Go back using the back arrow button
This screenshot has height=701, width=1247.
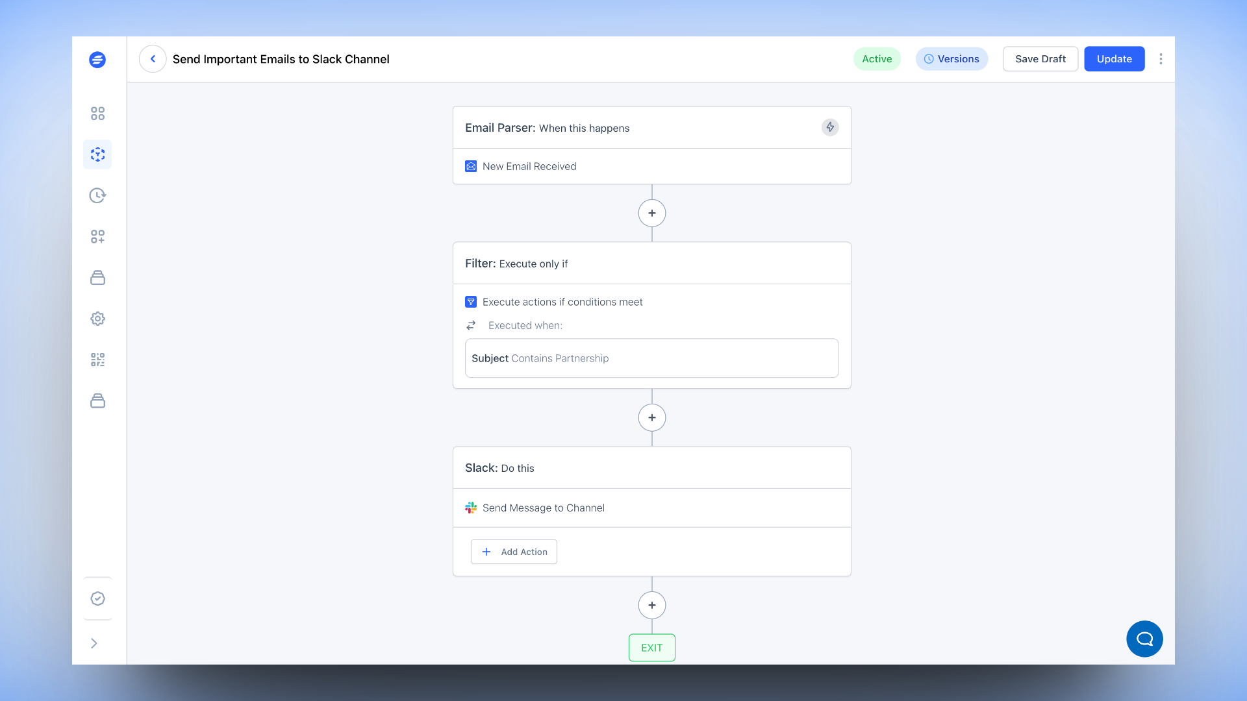point(153,59)
